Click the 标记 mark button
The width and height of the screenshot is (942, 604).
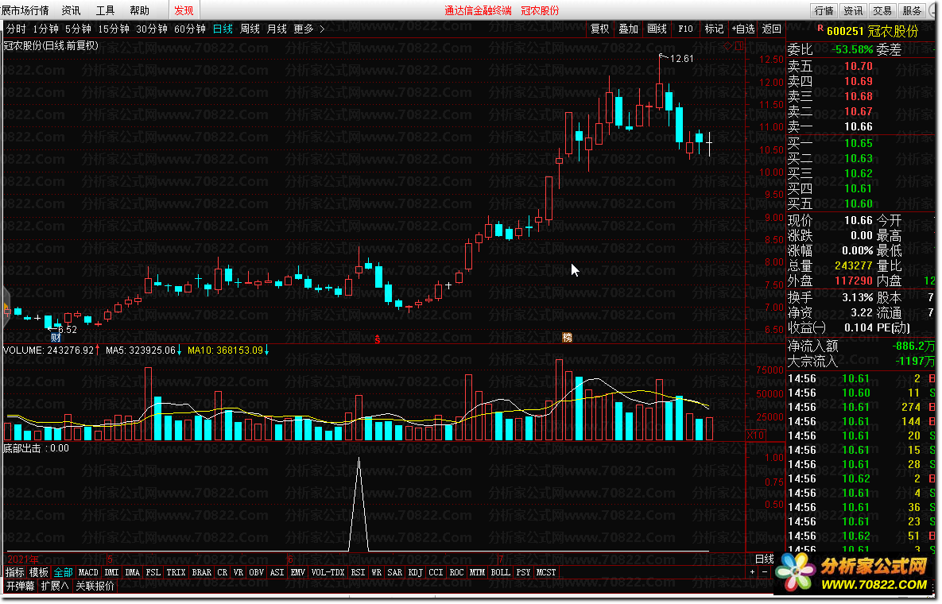(715, 29)
